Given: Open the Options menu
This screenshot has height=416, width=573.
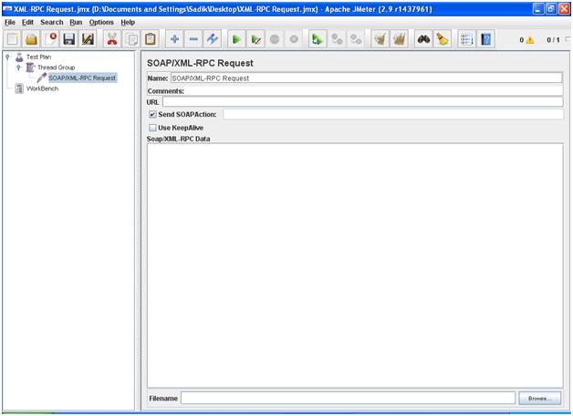Looking at the screenshot, I should tap(101, 22).
